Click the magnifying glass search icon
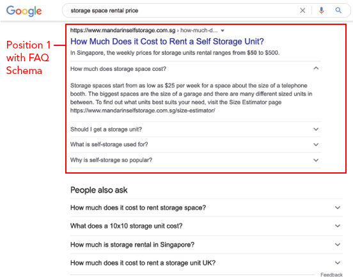353x277 pixels. click(x=338, y=10)
